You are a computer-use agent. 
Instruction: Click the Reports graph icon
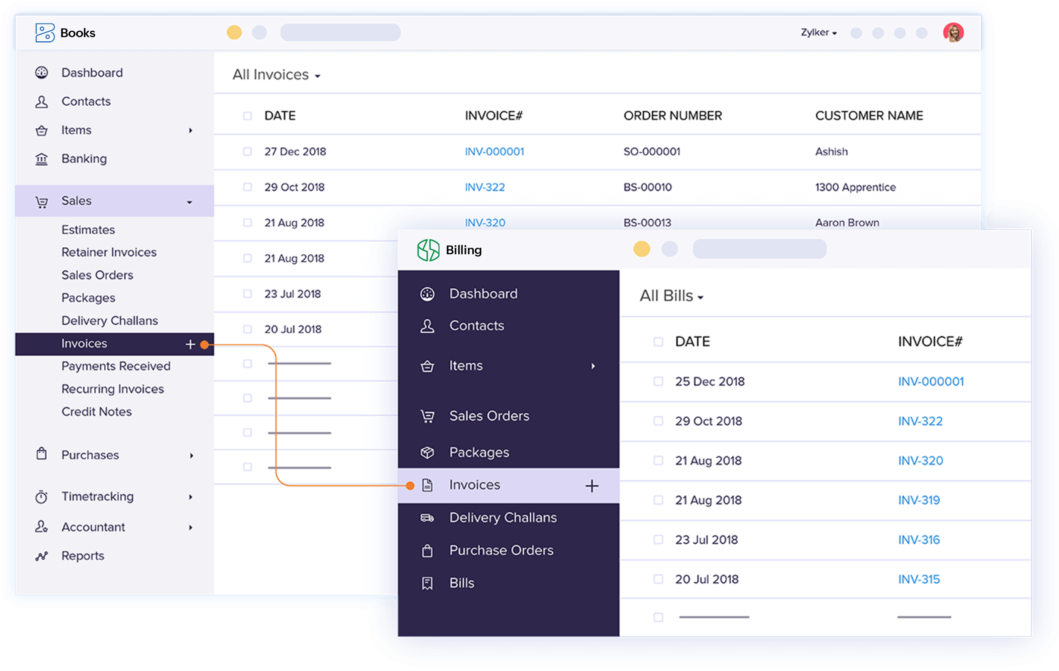coord(42,556)
